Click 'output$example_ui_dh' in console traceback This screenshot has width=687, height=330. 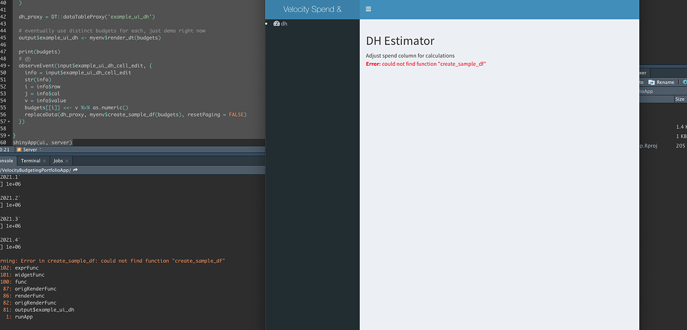[x=44, y=310]
